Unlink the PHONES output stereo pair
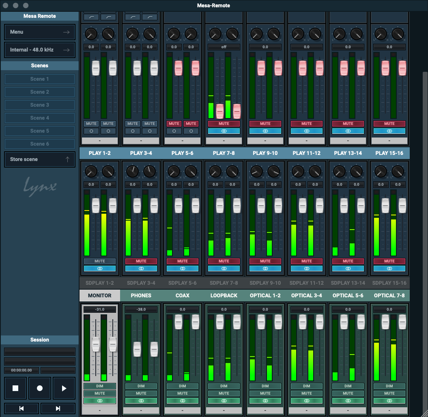Image resolution: width=428 pixels, height=417 pixels. [141, 401]
